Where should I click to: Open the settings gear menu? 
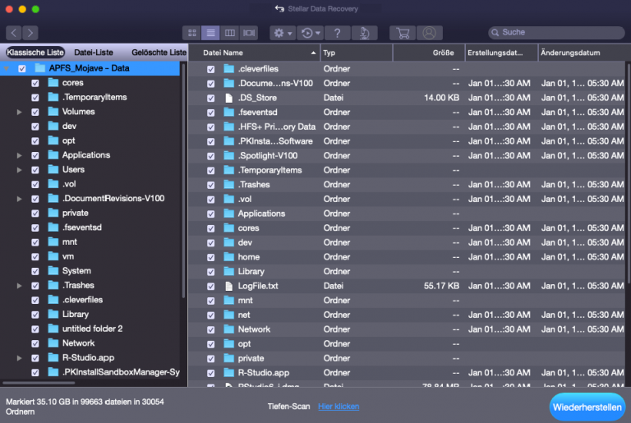pos(283,33)
